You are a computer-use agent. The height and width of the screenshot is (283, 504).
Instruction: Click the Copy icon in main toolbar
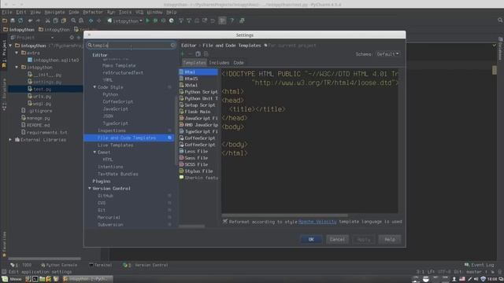click(56, 20)
